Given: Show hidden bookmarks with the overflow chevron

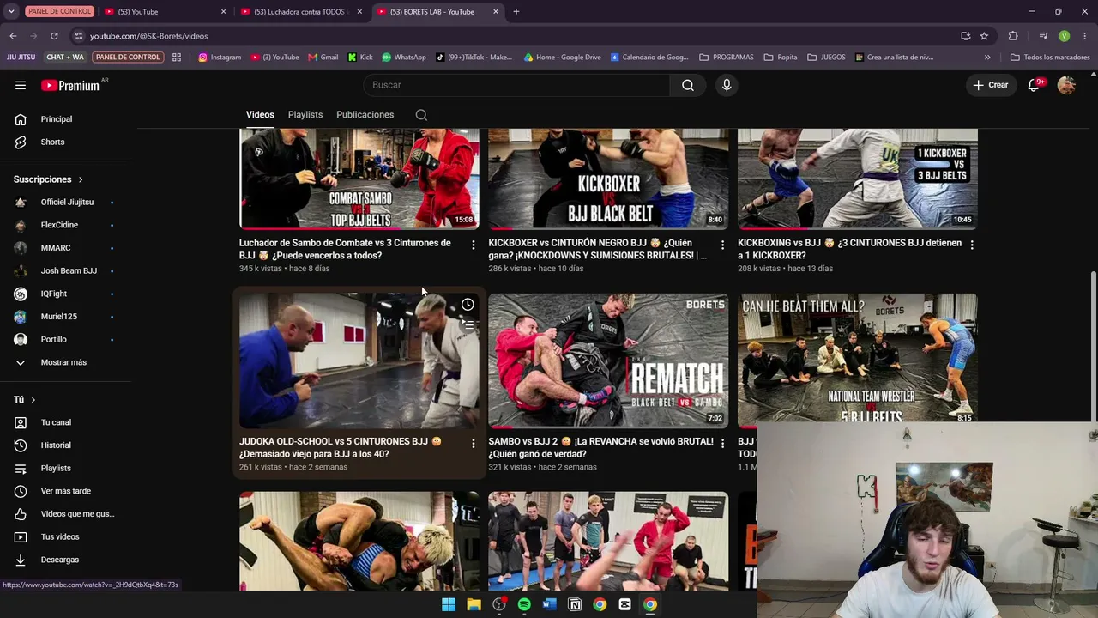Looking at the screenshot, I should pos(987,58).
